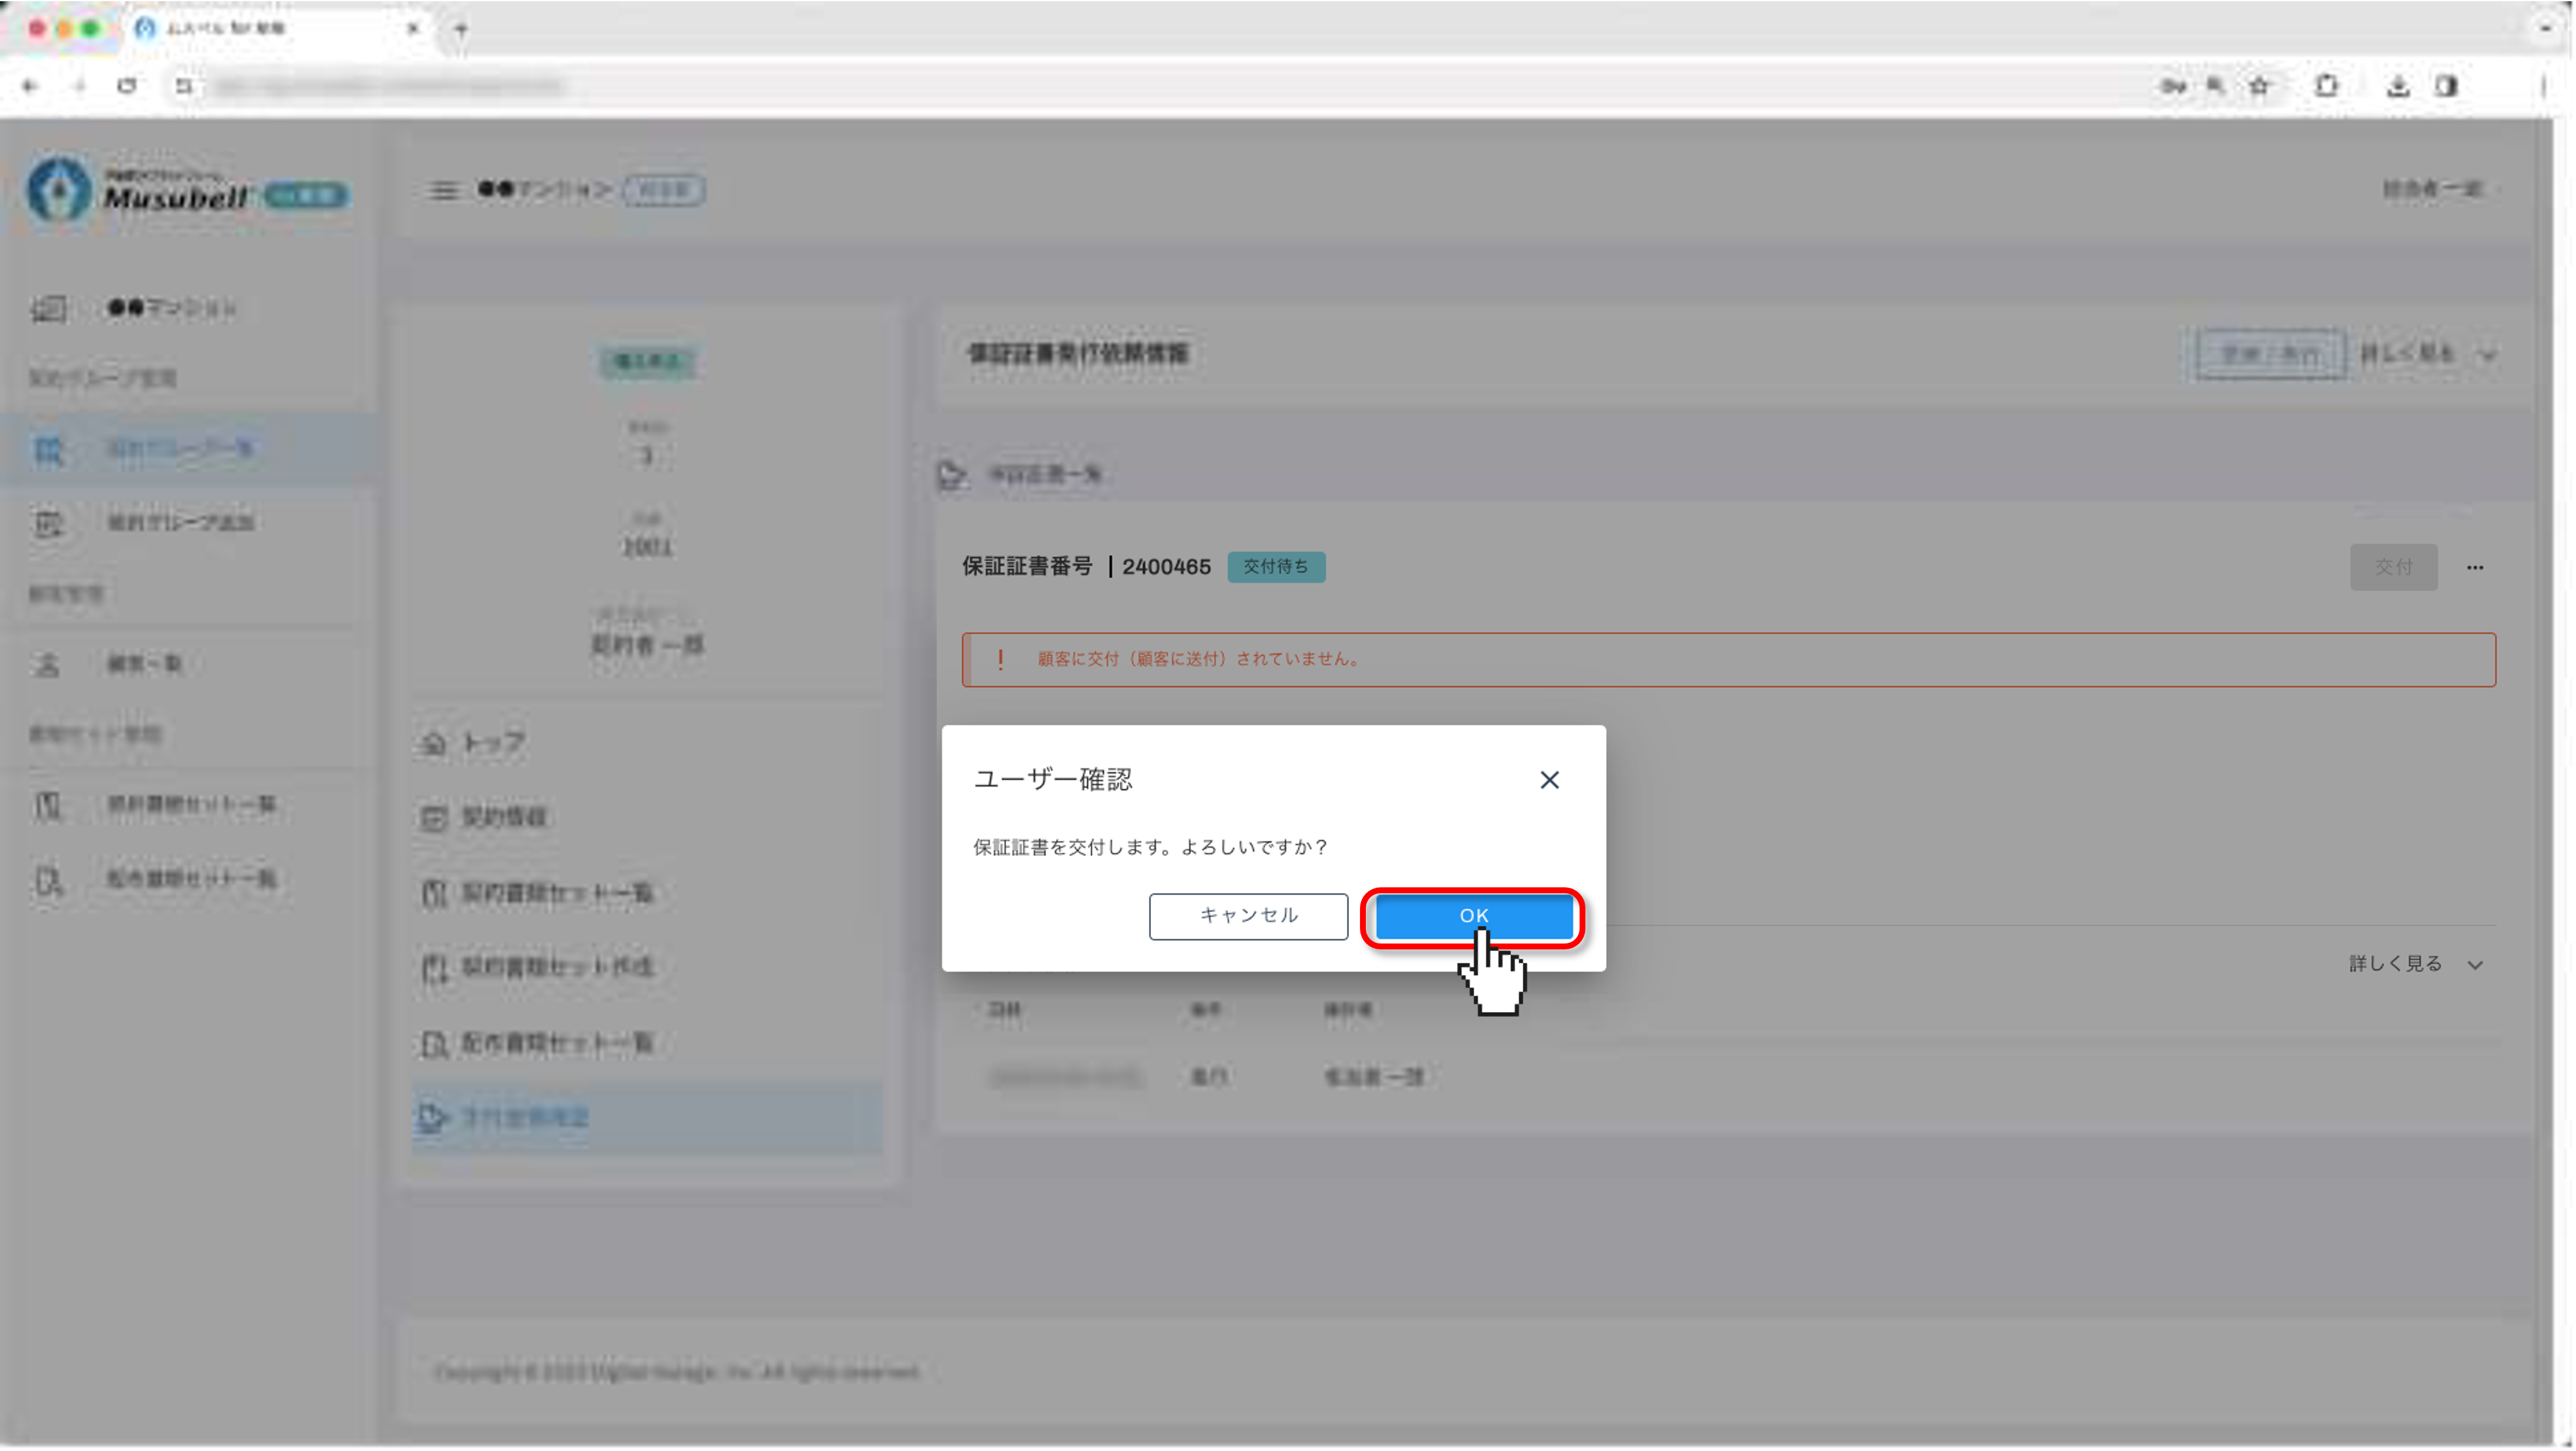
Task: Open the three-dot menu beside 交付 button
Action: (x=2474, y=567)
